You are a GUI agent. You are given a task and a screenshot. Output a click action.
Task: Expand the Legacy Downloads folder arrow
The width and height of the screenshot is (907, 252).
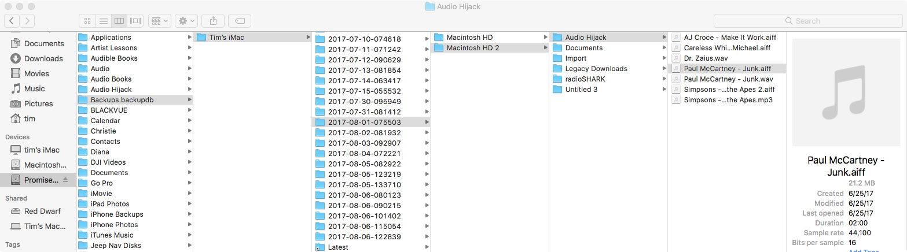click(664, 69)
